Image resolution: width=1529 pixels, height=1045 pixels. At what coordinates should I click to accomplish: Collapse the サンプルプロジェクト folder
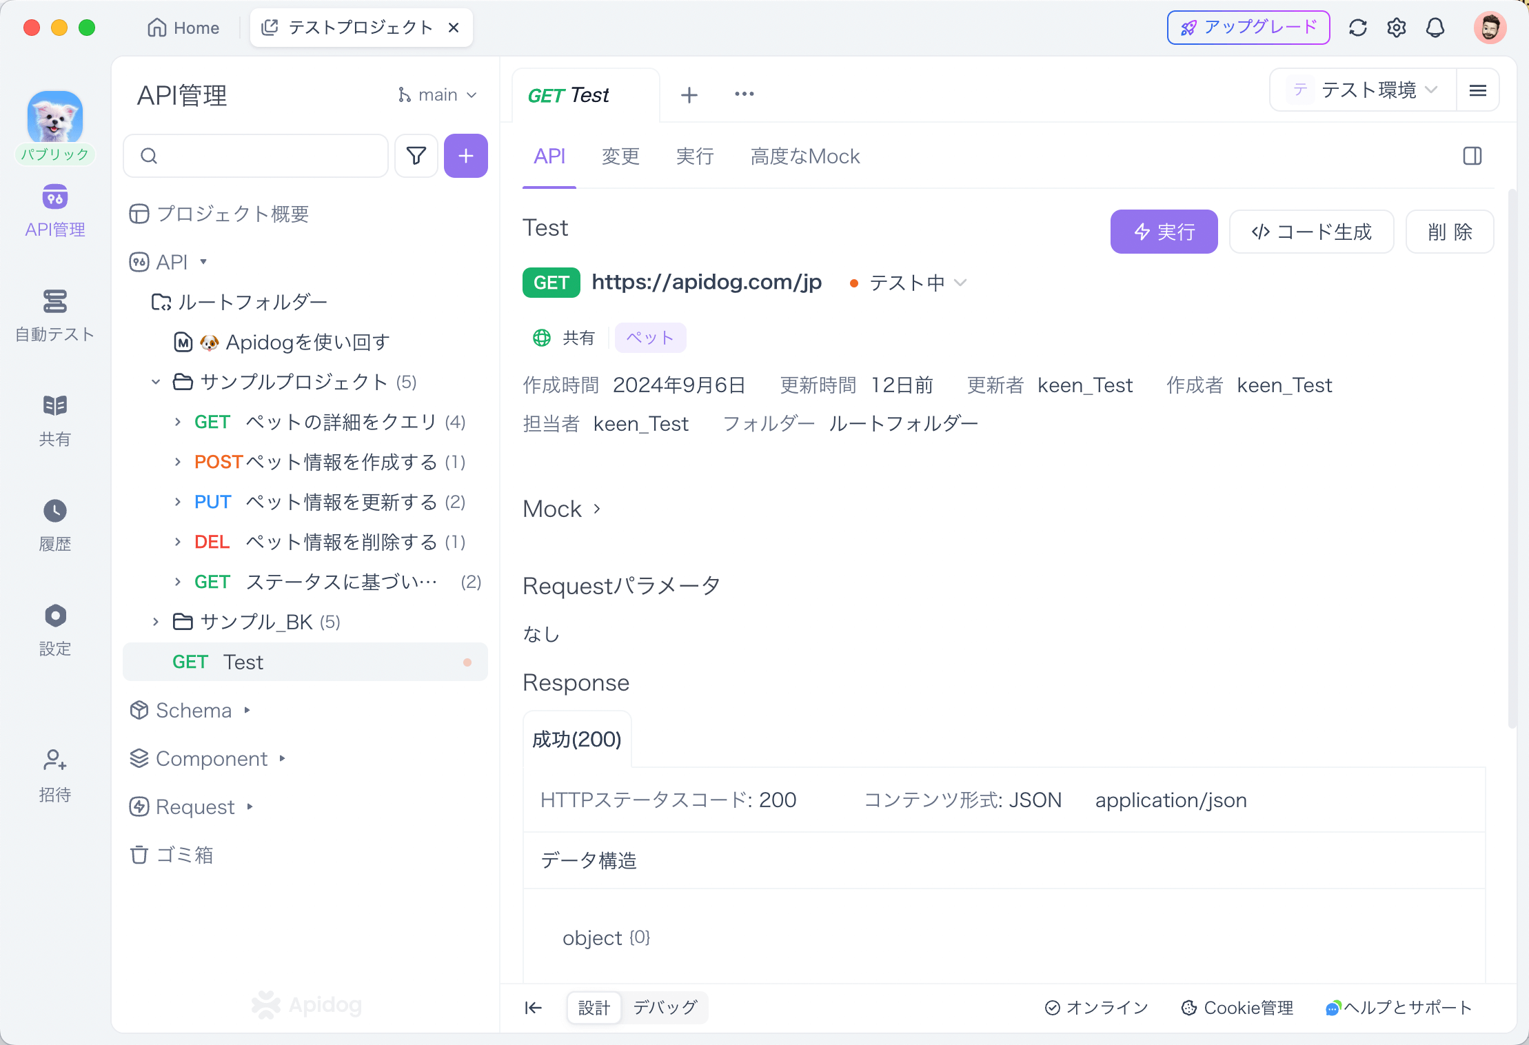(x=156, y=382)
